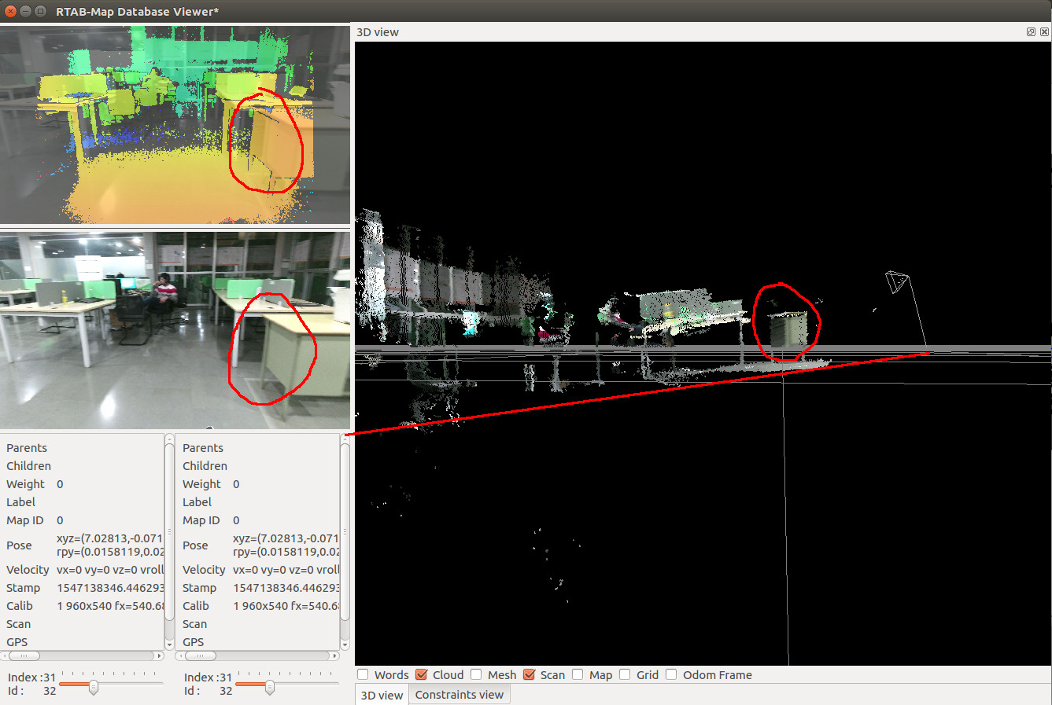This screenshot has width=1052, height=705.
Task: Enable the Mesh checkbox
Action: tap(476, 674)
